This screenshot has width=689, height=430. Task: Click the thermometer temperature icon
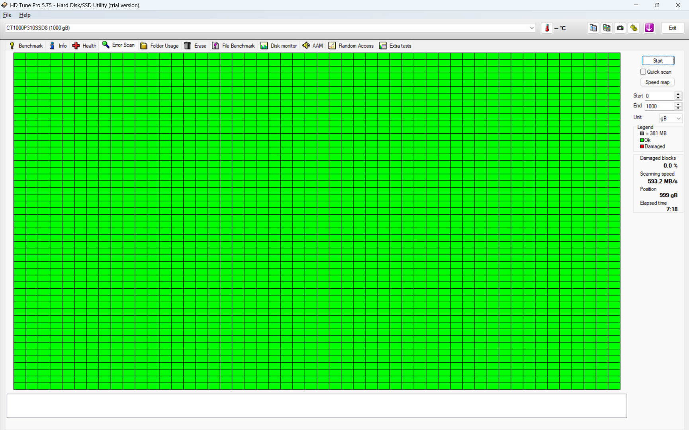(x=547, y=28)
